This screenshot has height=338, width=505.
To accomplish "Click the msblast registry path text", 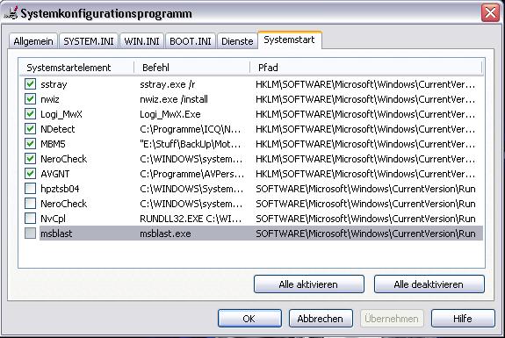I will click(x=365, y=234).
